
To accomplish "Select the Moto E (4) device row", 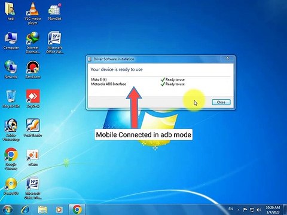I will click(x=99, y=79).
